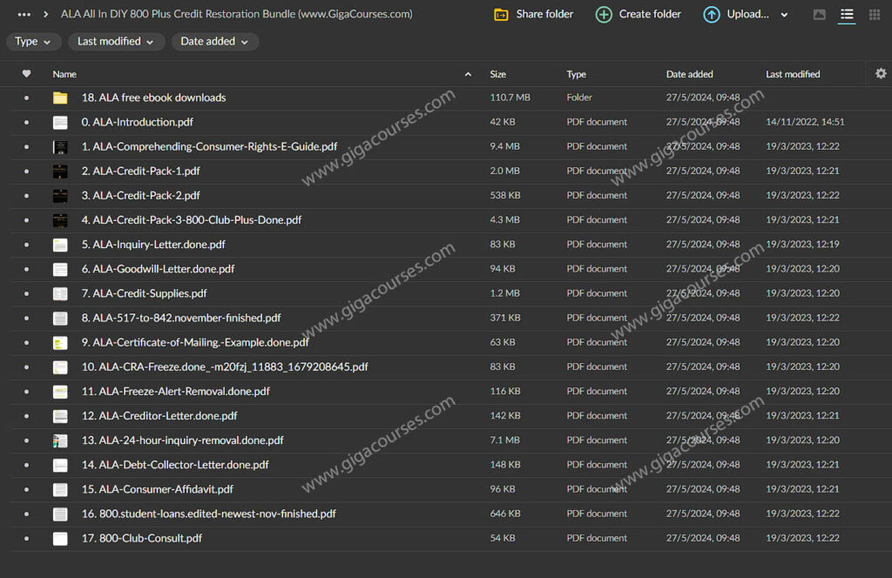
Task: Toggle favorite dot for ALA-Introduction.pdf
Action: point(26,123)
